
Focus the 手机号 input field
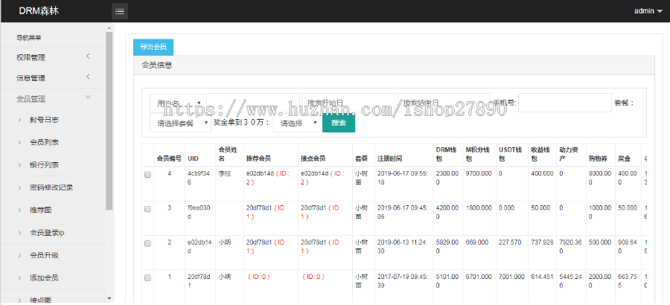click(565, 103)
